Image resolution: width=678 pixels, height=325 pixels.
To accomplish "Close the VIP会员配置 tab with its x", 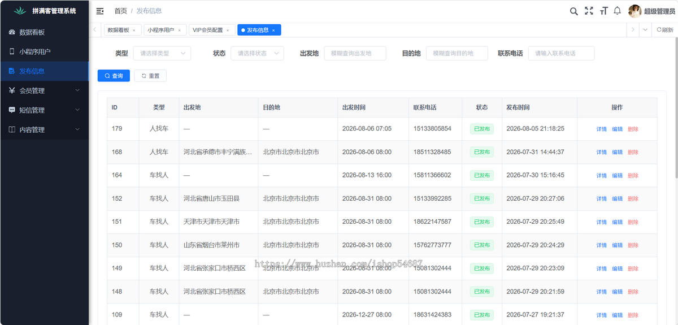I will [228, 31].
